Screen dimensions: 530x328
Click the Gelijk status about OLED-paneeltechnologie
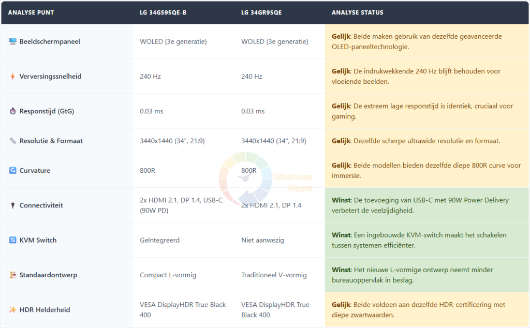(x=417, y=41)
